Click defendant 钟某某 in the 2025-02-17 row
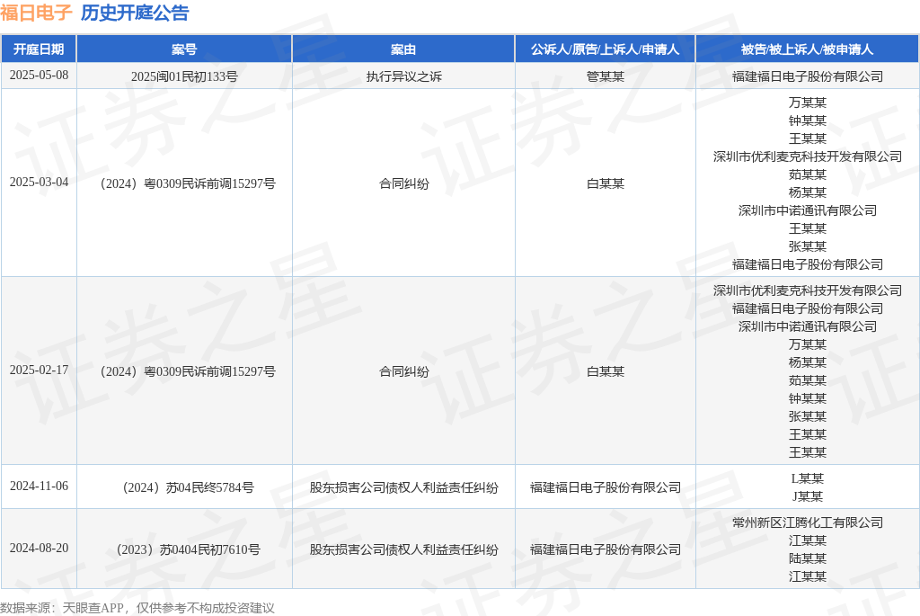This screenshot has width=920, height=616. tap(808, 398)
